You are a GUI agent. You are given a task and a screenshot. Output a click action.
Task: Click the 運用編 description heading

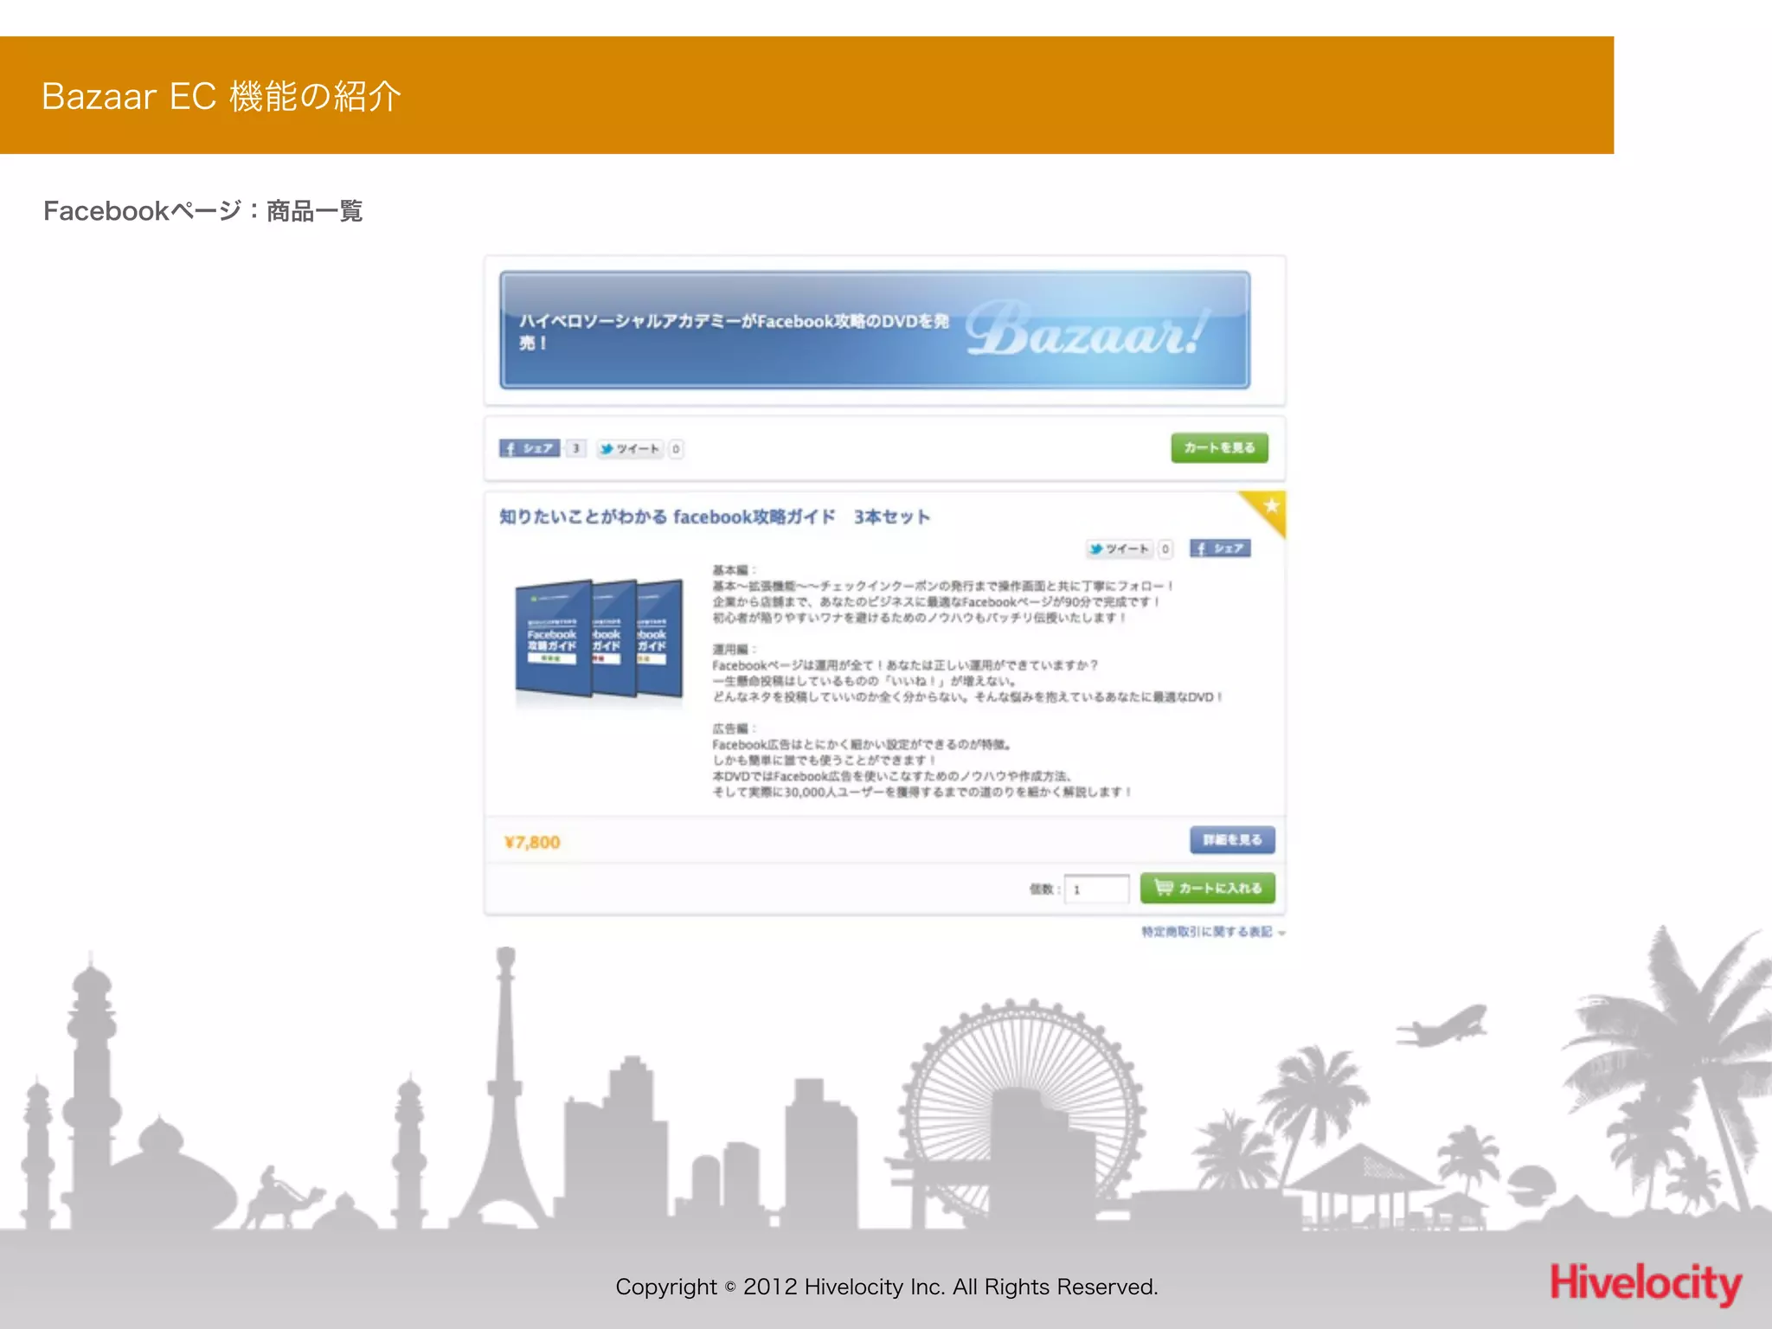pyautogui.click(x=734, y=649)
